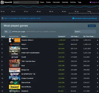Open the Bongo Cat thumbnail
The image size is (99, 93).
tap(15, 70)
